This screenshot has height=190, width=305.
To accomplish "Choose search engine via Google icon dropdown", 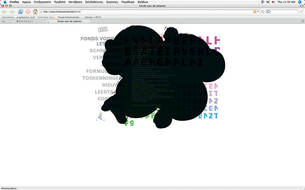I will [x=269, y=12].
